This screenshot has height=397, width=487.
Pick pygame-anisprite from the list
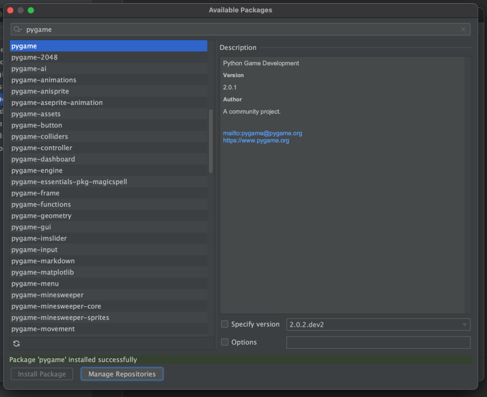point(108,91)
